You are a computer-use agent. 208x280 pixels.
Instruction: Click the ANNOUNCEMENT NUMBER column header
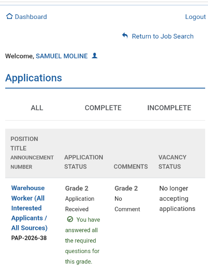click(32, 162)
